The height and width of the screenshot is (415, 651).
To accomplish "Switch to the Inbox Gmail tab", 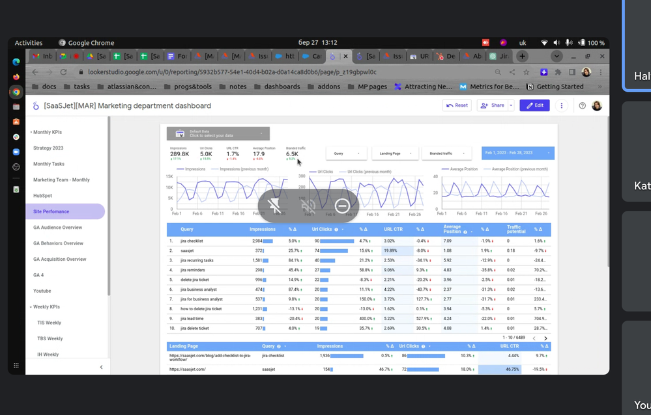I will [43, 56].
